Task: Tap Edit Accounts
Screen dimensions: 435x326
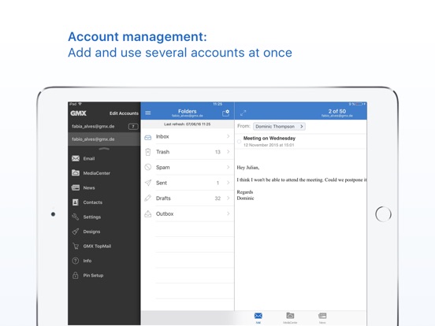Action: [124, 113]
